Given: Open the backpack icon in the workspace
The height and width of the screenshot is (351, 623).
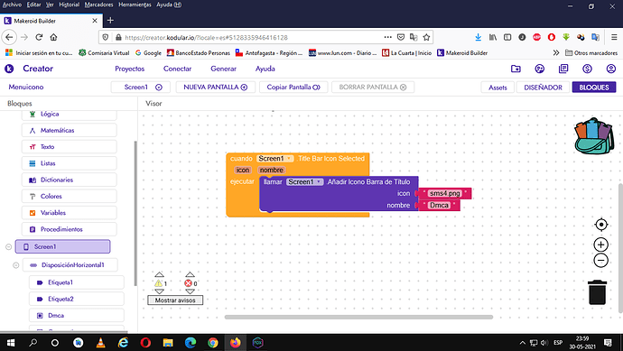Looking at the screenshot, I should click(x=594, y=135).
